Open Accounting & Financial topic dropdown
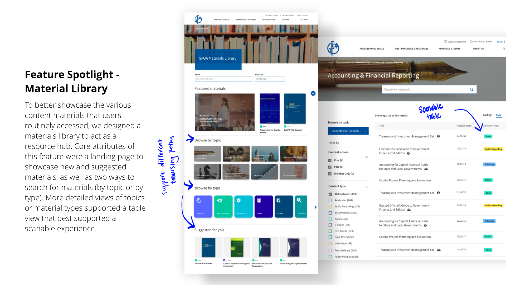Screen dimensions: 506x285 click(x=348, y=131)
